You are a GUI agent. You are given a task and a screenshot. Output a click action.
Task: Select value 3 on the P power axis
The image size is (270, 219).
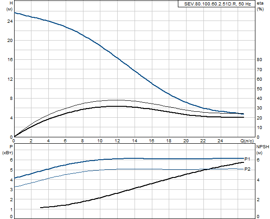tap(11, 190)
